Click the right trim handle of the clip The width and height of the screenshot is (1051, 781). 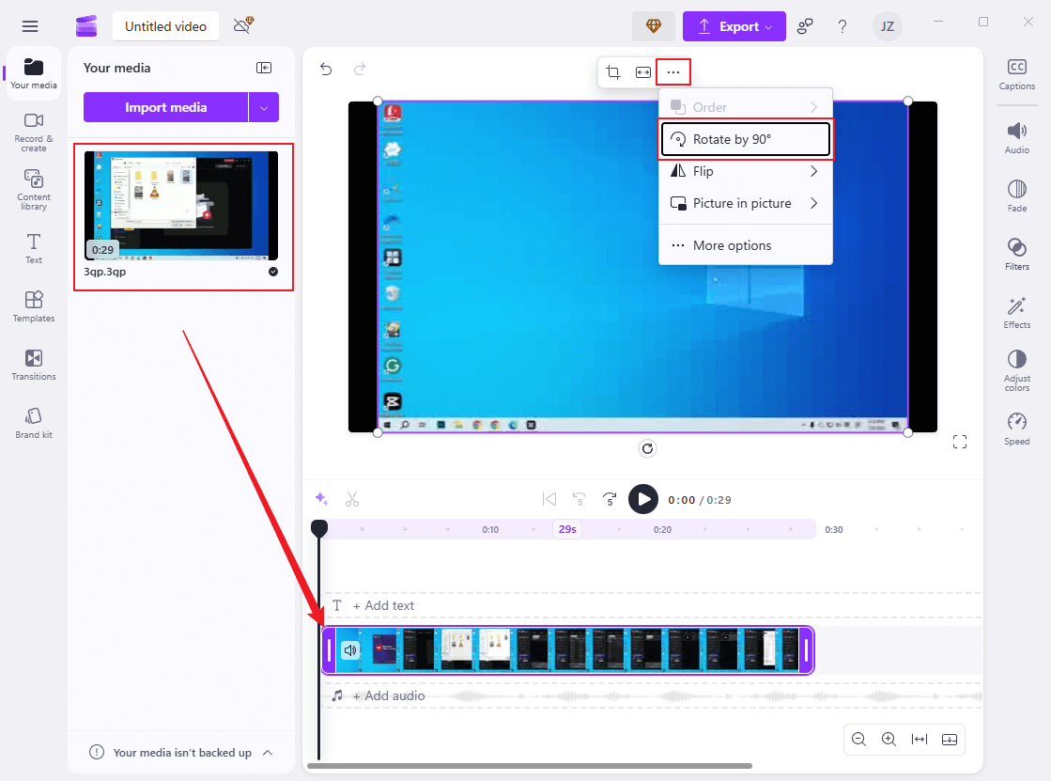coord(807,650)
